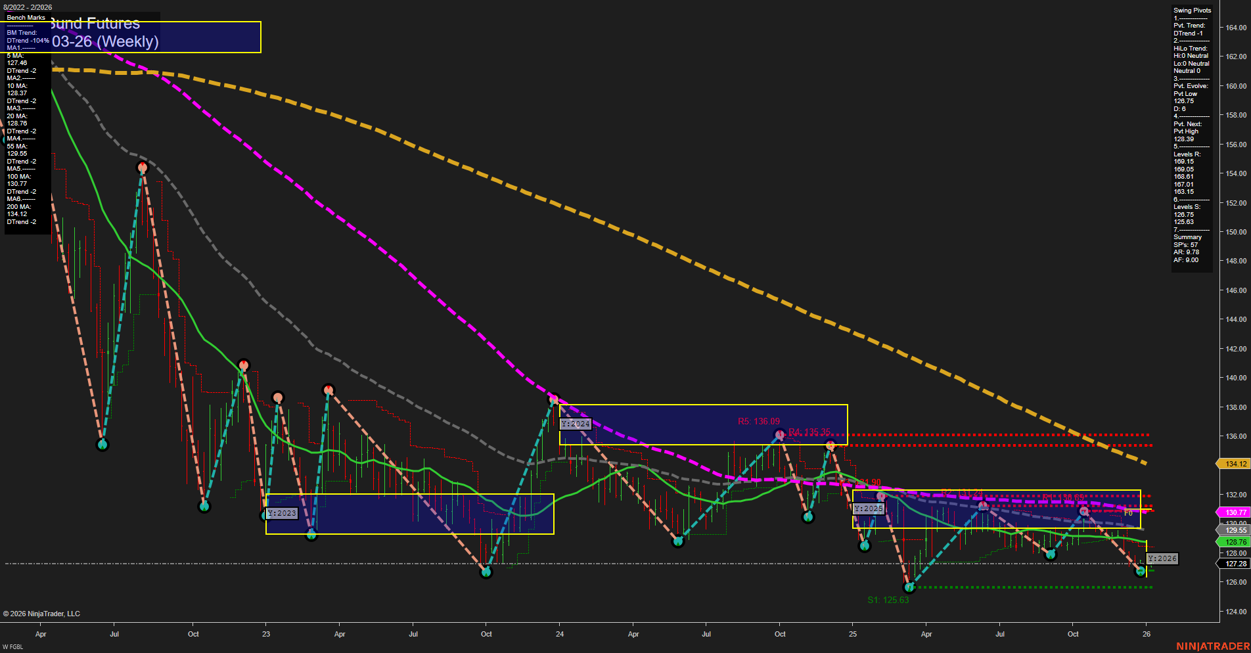Click the magenta 130.77 price marker tag

[x=1233, y=512]
